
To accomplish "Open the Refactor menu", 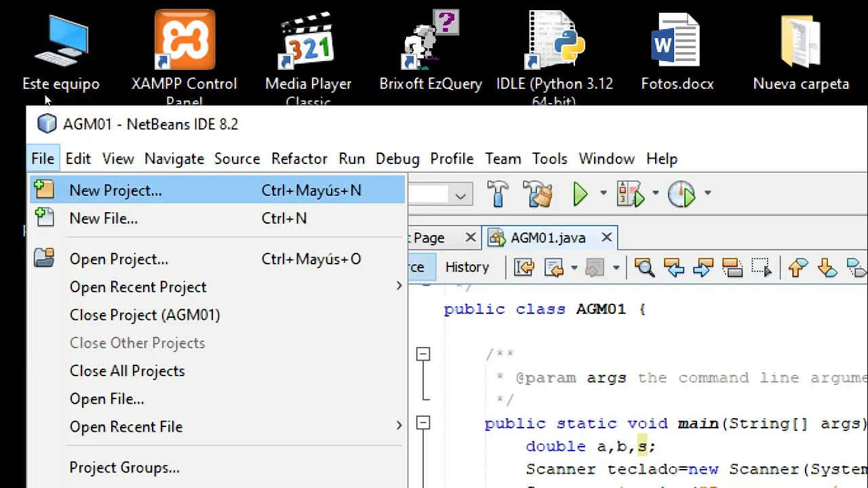I will pyautogui.click(x=299, y=159).
